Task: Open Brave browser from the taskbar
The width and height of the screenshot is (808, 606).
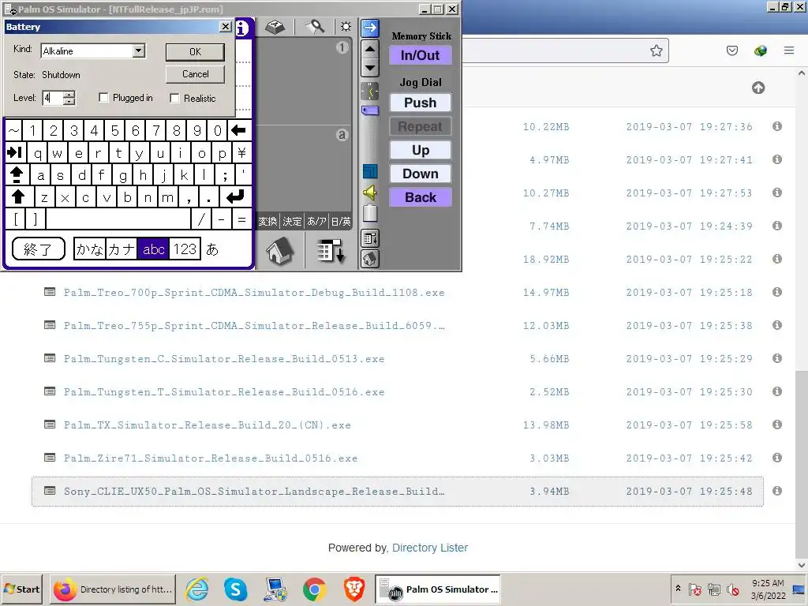Action: (354, 589)
